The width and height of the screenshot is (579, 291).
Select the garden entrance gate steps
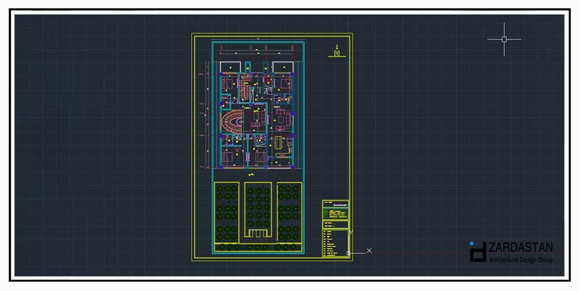[x=258, y=233]
